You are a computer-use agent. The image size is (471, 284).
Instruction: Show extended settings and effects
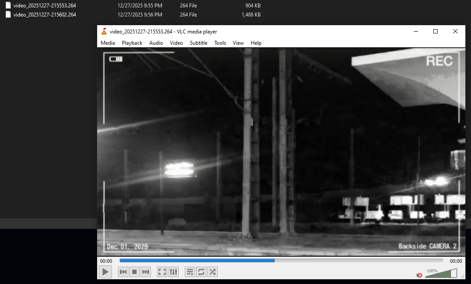coord(173,272)
